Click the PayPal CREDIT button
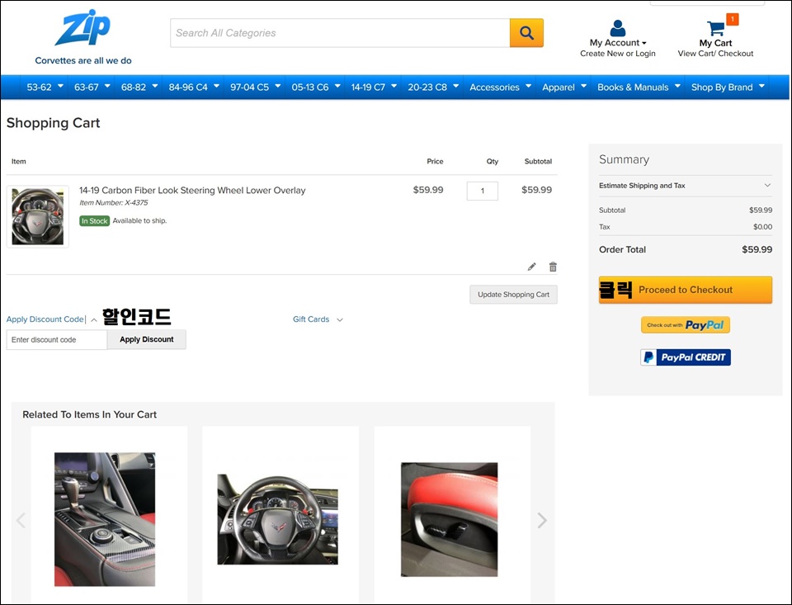 [685, 357]
